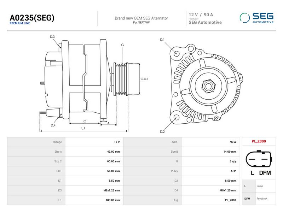Click the G value '5 qty'
The height and width of the screenshot is (212, 283).
[x=233, y=161]
